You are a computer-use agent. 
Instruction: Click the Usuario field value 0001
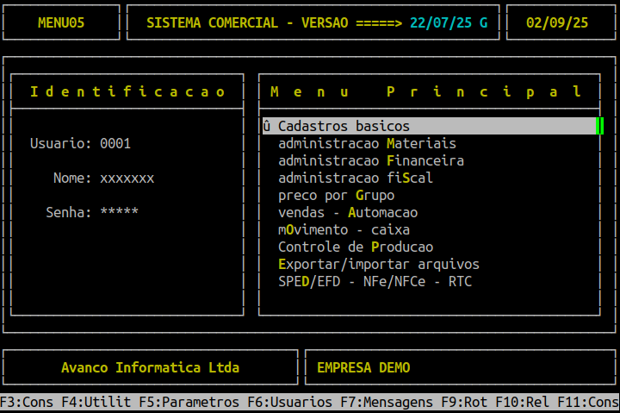click(x=115, y=143)
